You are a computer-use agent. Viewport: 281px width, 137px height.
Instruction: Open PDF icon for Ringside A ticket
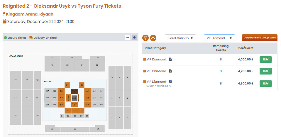[170, 82]
